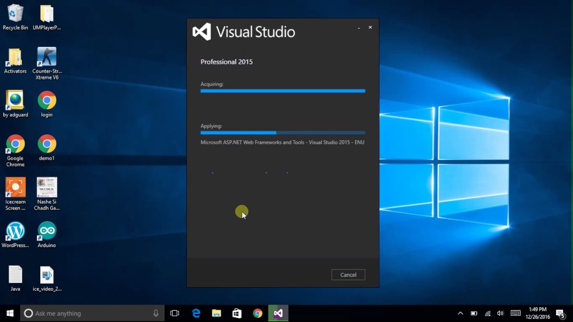
Task: Open the network Wi-Fi tray icon
Action: click(488, 314)
